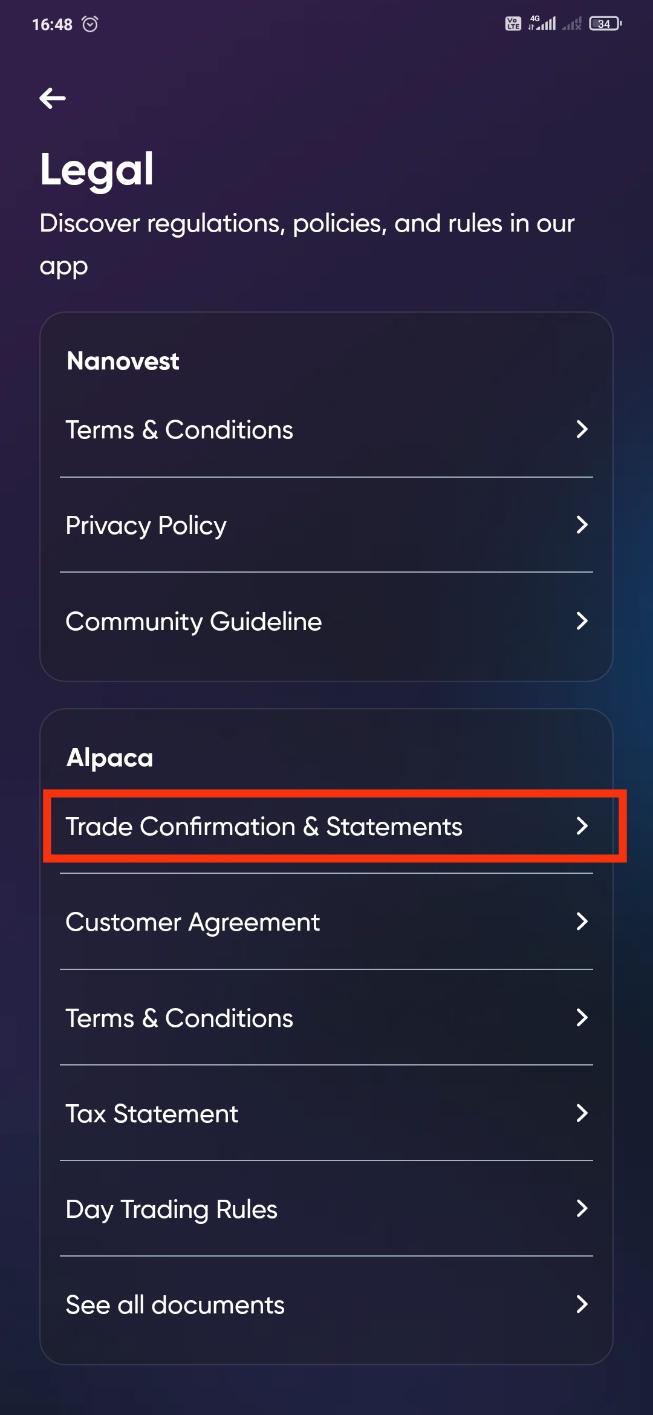Image resolution: width=653 pixels, height=1415 pixels.
Task: Open Tax Statement entry
Action: click(x=326, y=1113)
